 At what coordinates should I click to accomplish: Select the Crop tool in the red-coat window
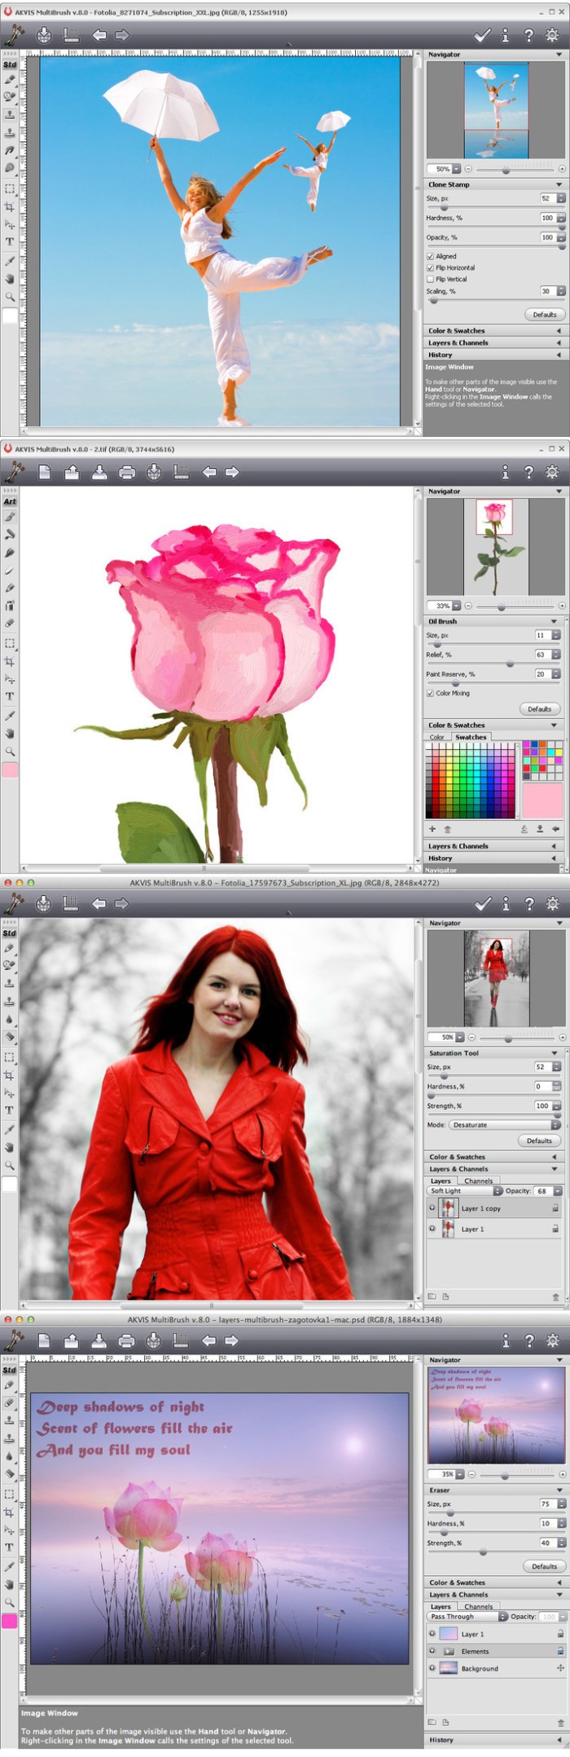point(10,1075)
